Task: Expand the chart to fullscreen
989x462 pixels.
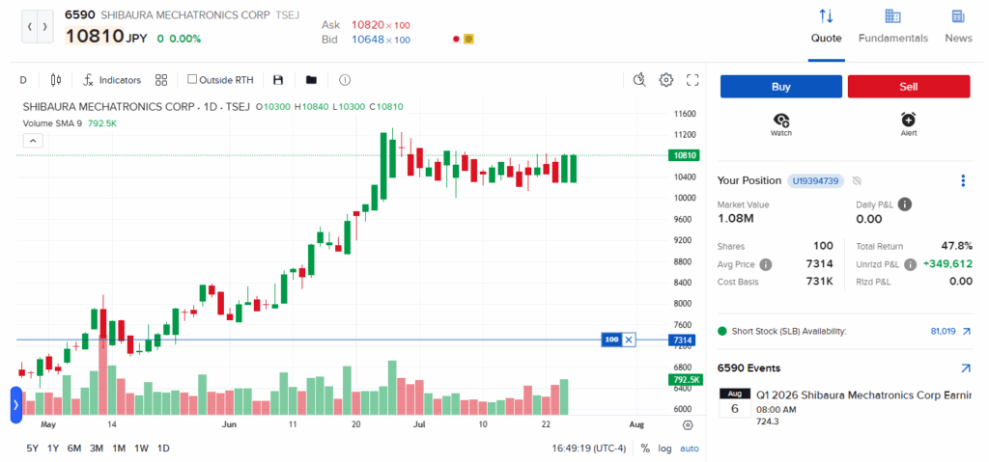Action: [x=692, y=80]
